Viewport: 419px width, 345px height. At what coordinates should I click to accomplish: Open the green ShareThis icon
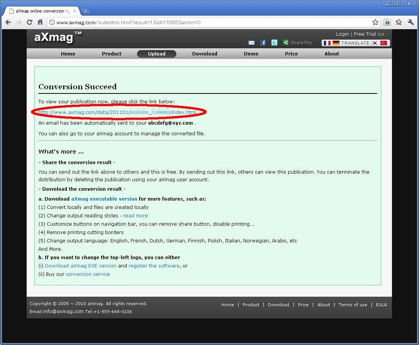pos(286,43)
